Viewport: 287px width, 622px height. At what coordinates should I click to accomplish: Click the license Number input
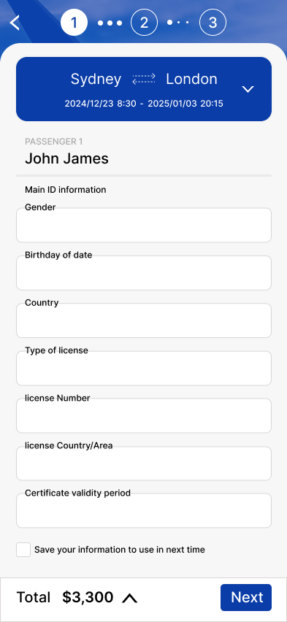144,415
